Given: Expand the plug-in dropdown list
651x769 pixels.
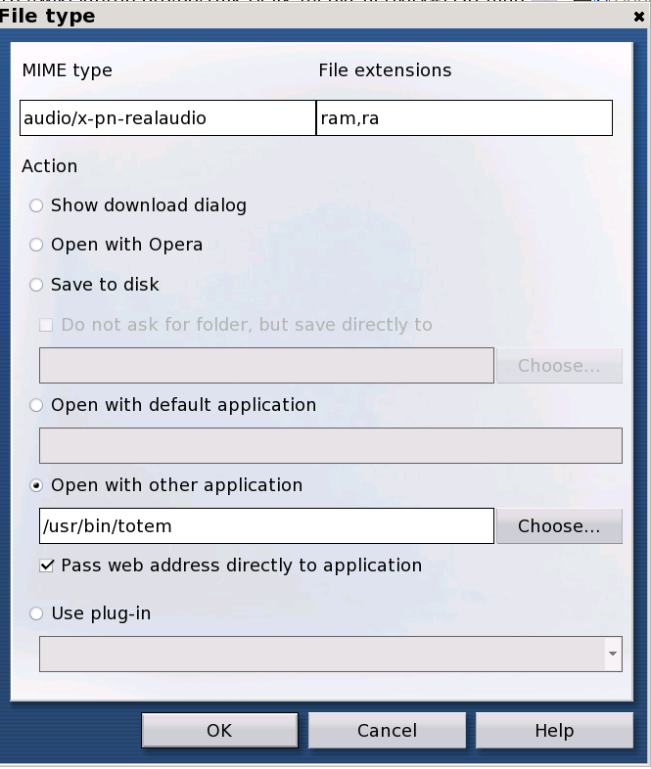Looking at the screenshot, I should [x=612, y=654].
